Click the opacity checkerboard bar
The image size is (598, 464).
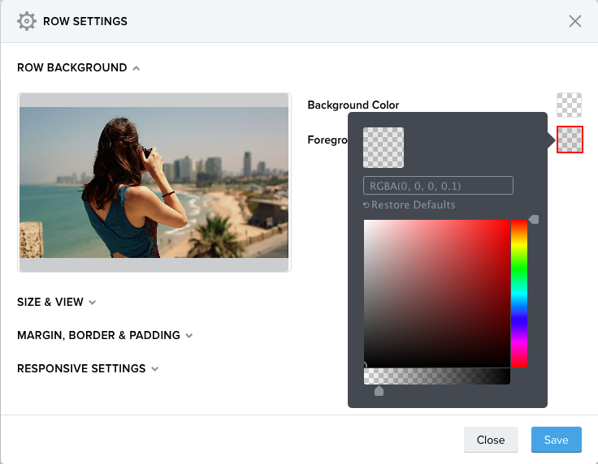click(437, 376)
